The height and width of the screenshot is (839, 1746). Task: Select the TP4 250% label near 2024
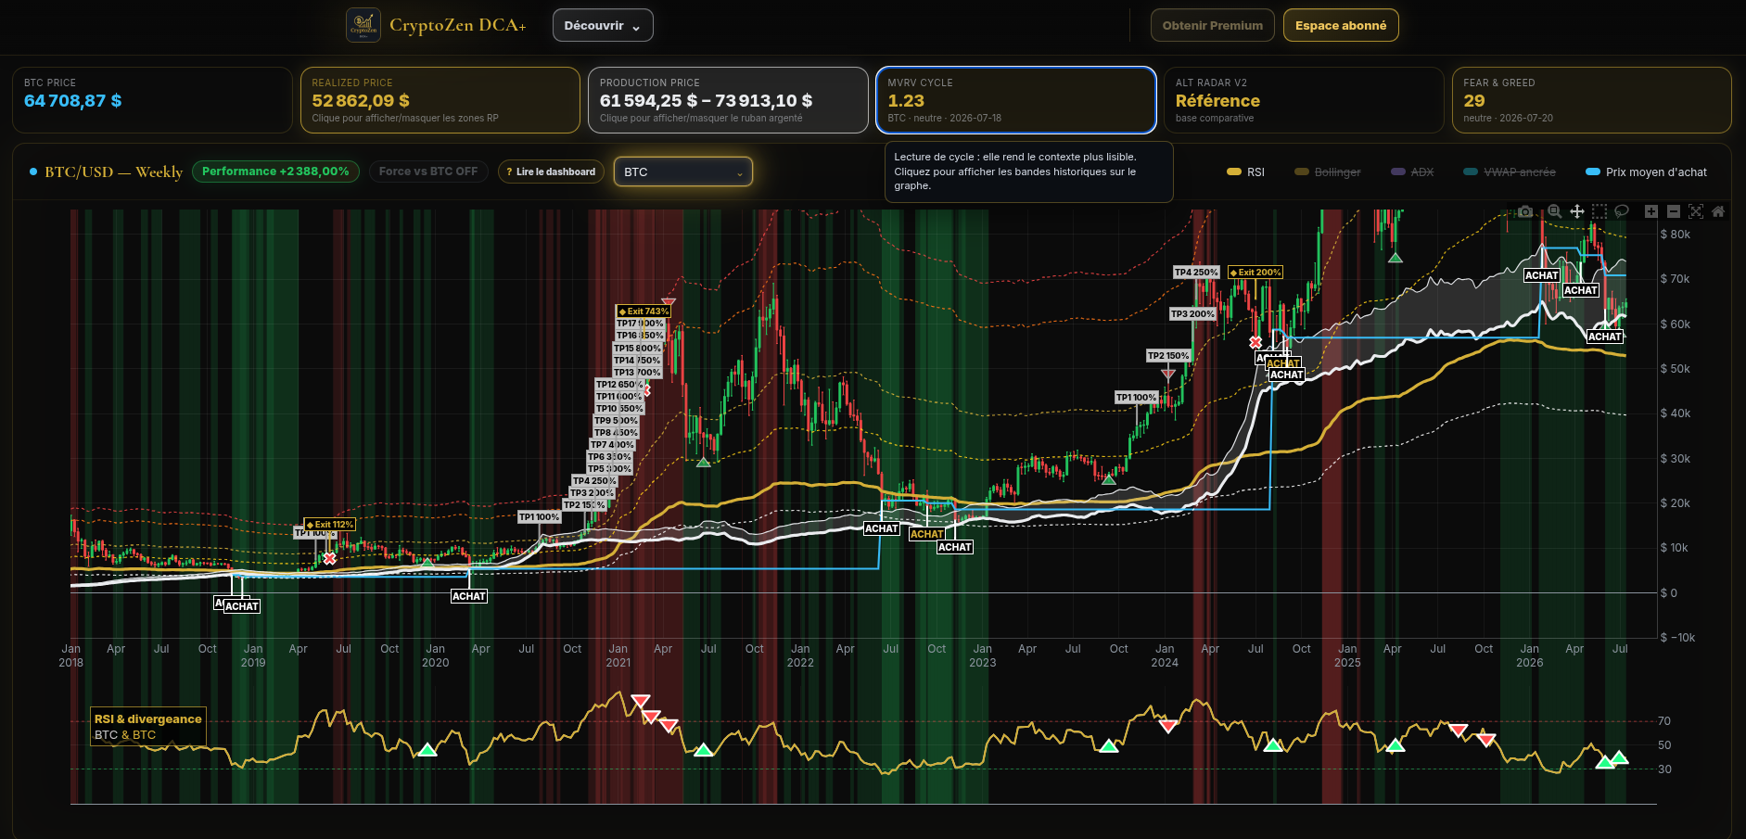1196,273
